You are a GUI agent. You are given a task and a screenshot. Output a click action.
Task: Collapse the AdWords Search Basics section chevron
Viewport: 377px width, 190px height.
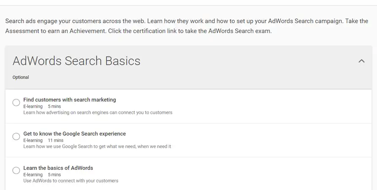click(361, 61)
